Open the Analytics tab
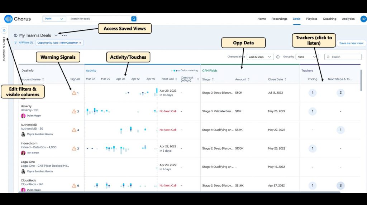This screenshot has width=367, height=205. coord(348,19)
